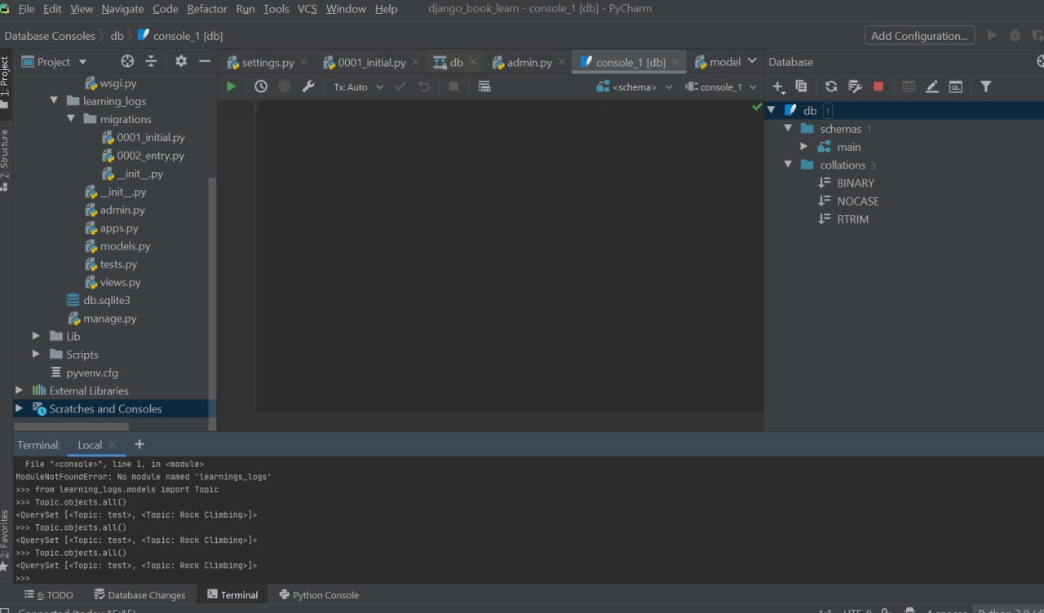Viewport: 1044px width, 613px height.
Task: Collapse the db data source node
Action: coord(772,110)
